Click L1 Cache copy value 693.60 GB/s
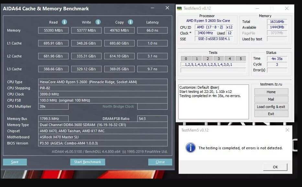302x187 pixels. point(119,43)
